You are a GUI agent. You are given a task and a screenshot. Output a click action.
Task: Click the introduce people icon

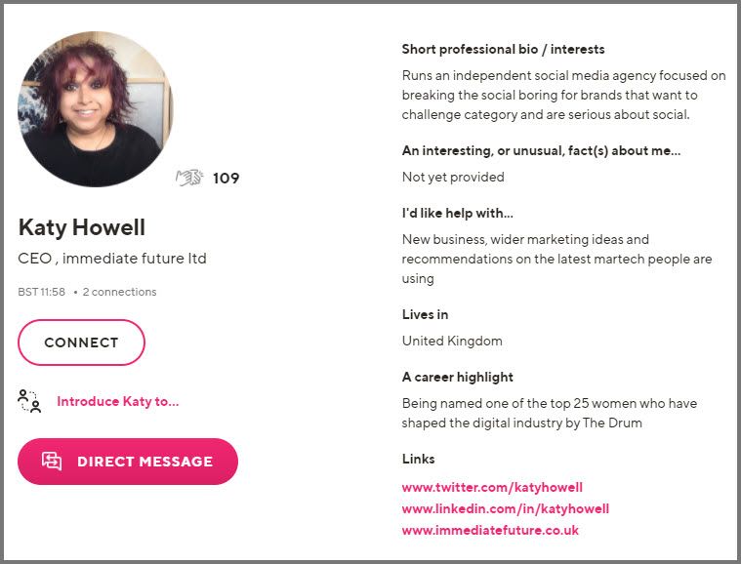[29, 401]
